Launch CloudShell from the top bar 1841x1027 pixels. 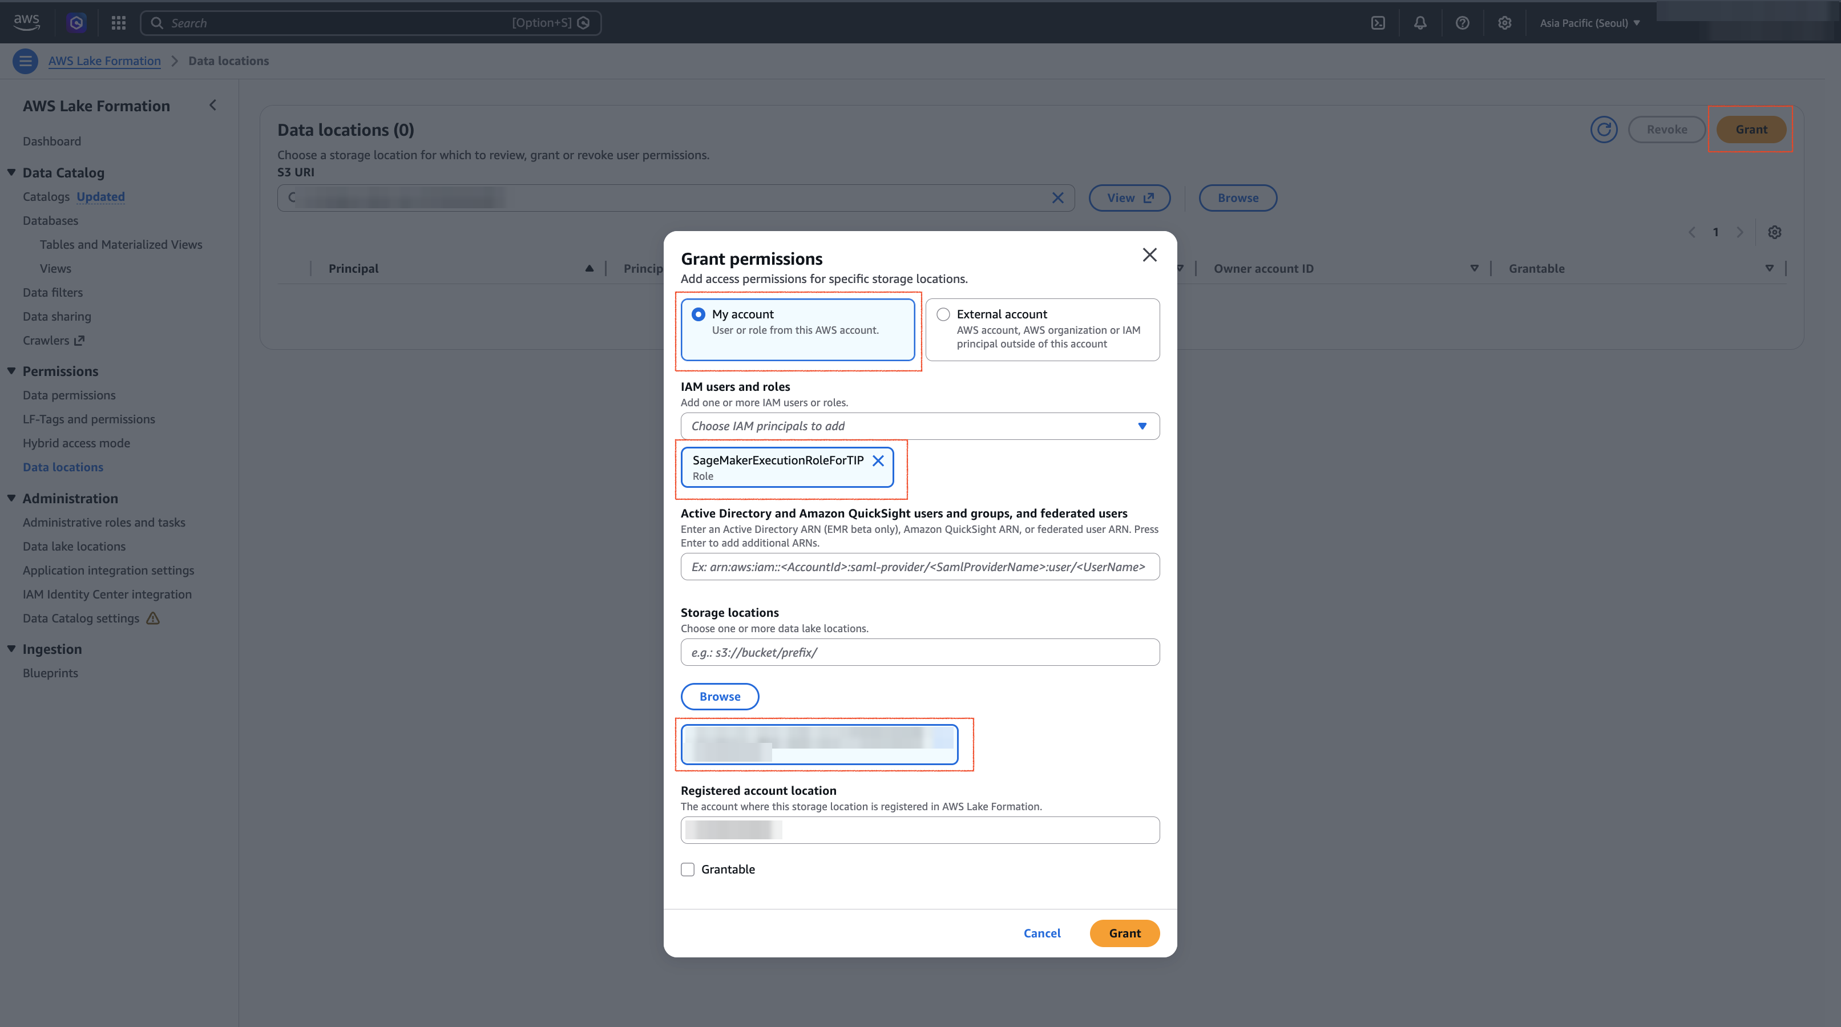coord(1378,23)
